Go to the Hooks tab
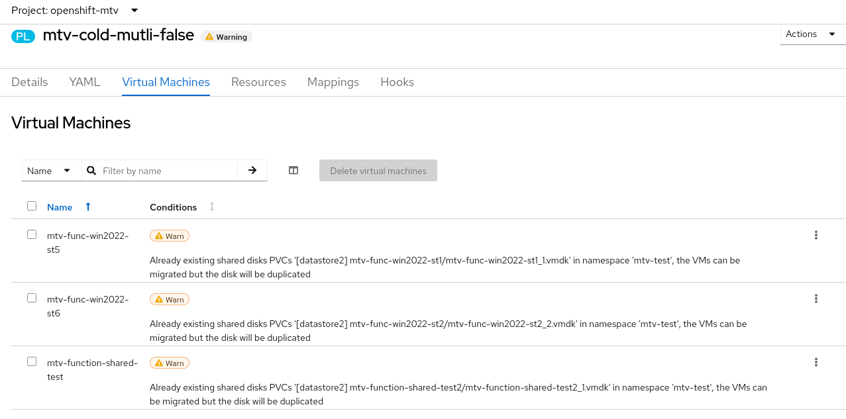 pyautogui.click(x=397, y=82)
